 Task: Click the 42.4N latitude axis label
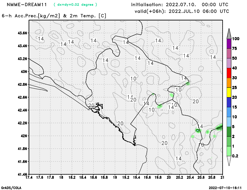[22, 110]
